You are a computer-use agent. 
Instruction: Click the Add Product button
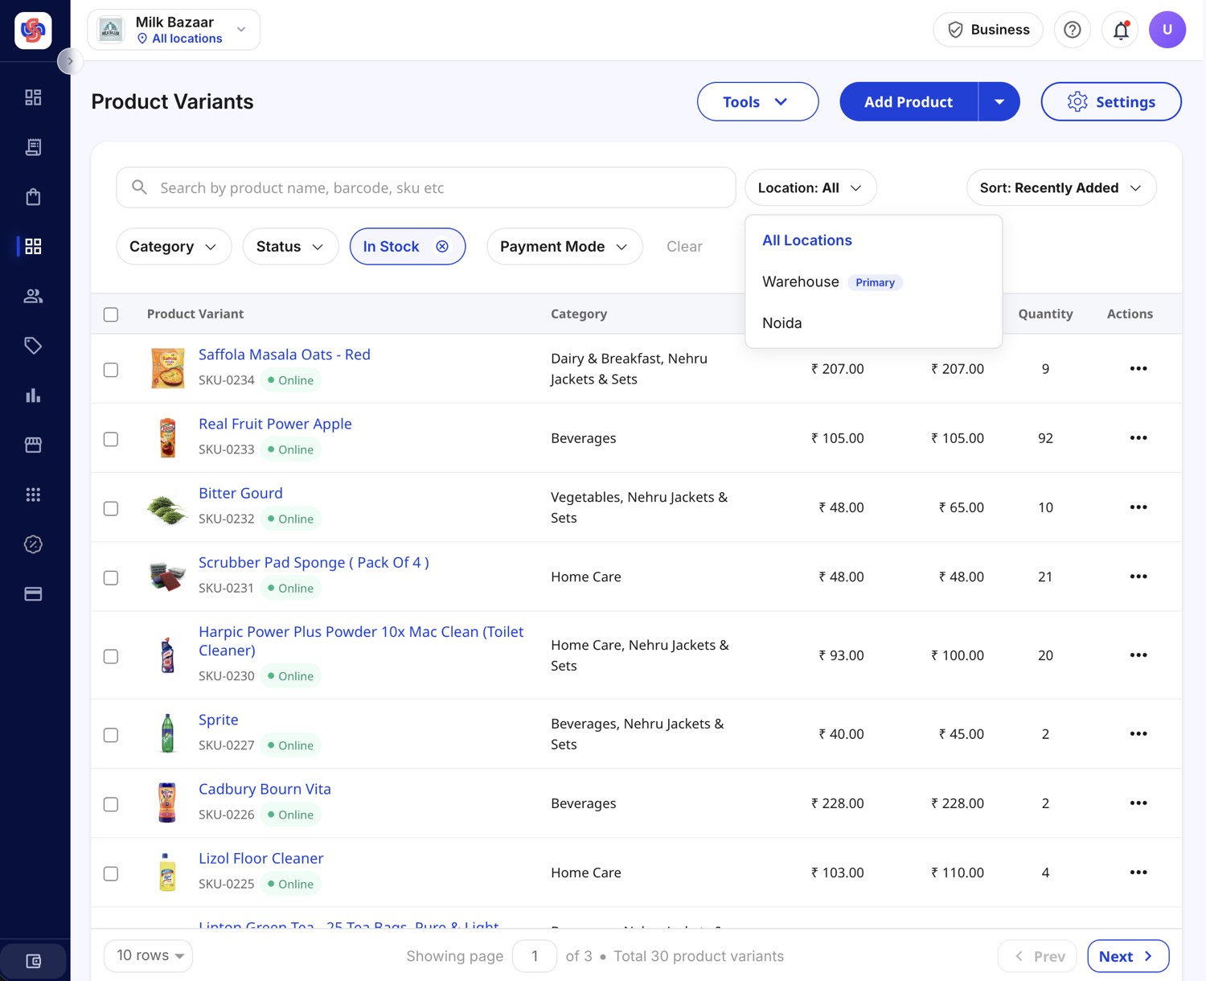click(x=909, y=101)
